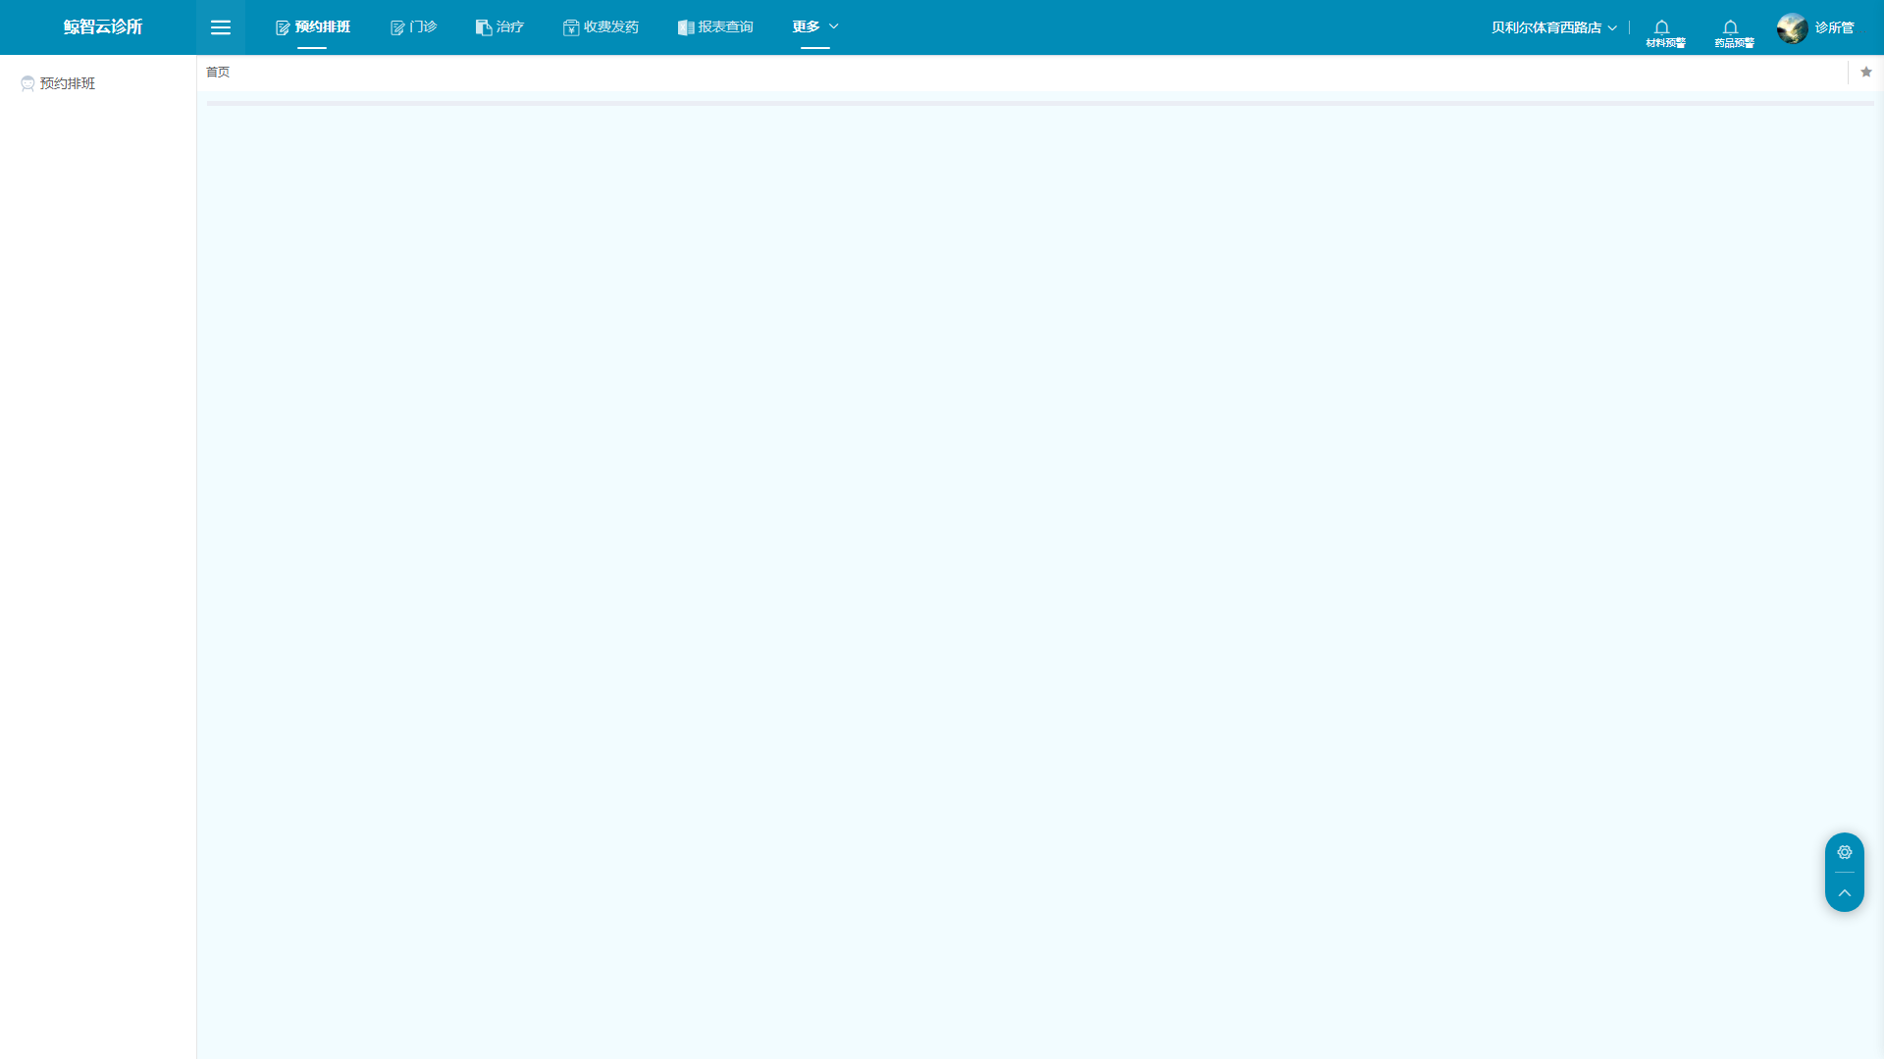Click the star favorite icon
Screen dimensions: 1884x1059
point(1866,72)
